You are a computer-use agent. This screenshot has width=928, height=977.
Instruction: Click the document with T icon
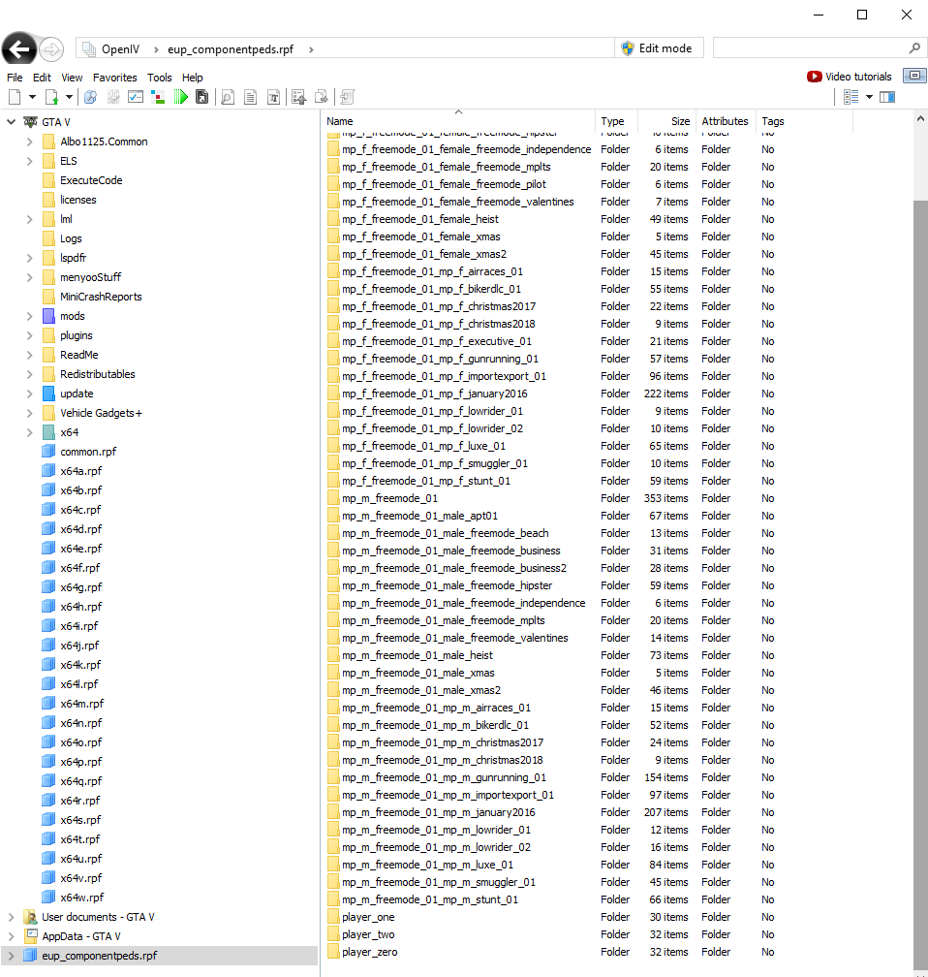273,97
